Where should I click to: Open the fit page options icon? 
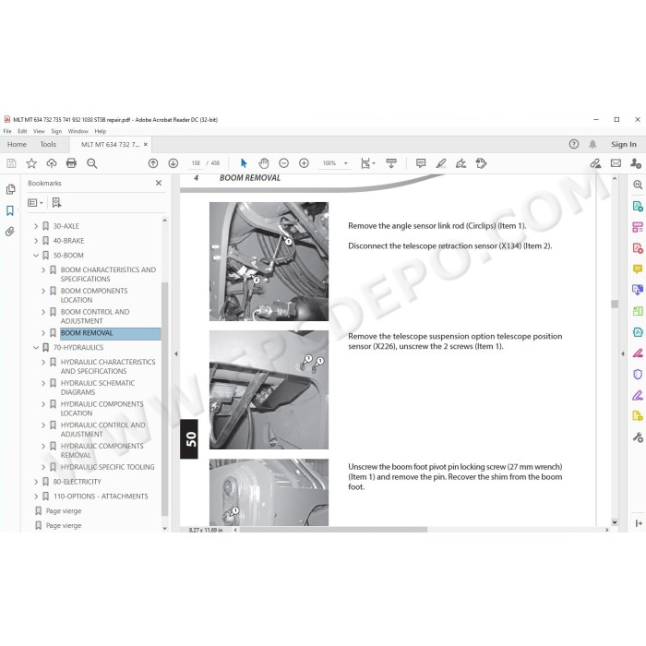(x=366, y=163)
